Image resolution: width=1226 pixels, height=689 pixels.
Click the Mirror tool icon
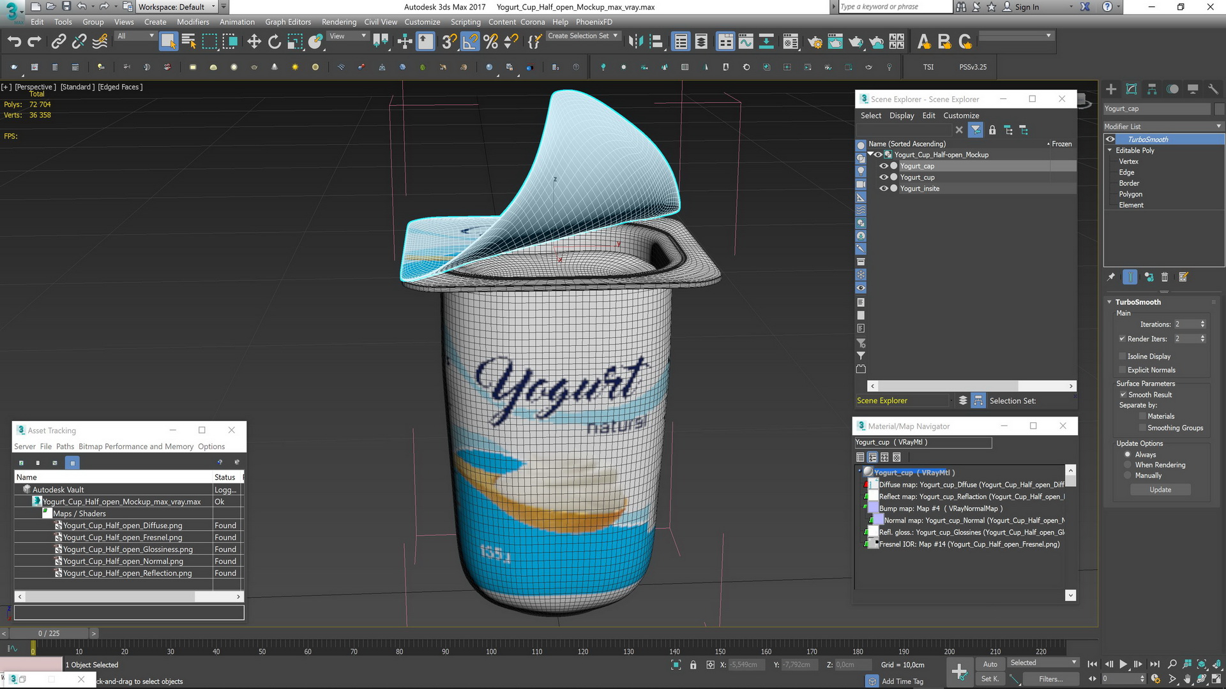635,42
